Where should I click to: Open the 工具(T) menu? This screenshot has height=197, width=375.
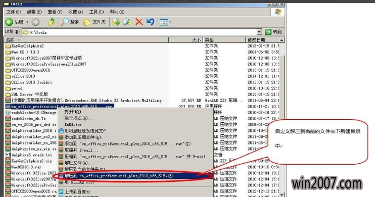pos(96,12)
